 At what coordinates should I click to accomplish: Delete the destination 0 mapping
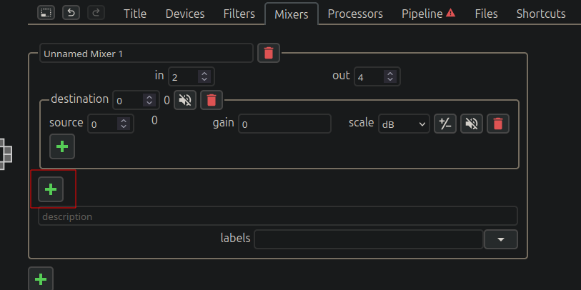212,100
